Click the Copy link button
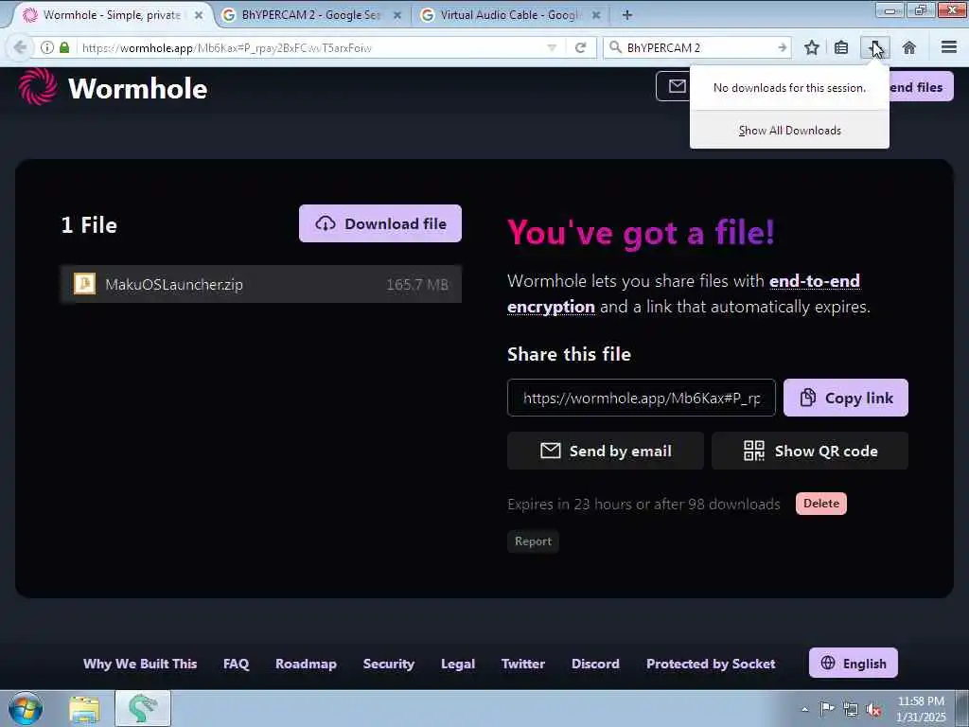Viewport: 969px width, 727px height. [x=845, y=398]
